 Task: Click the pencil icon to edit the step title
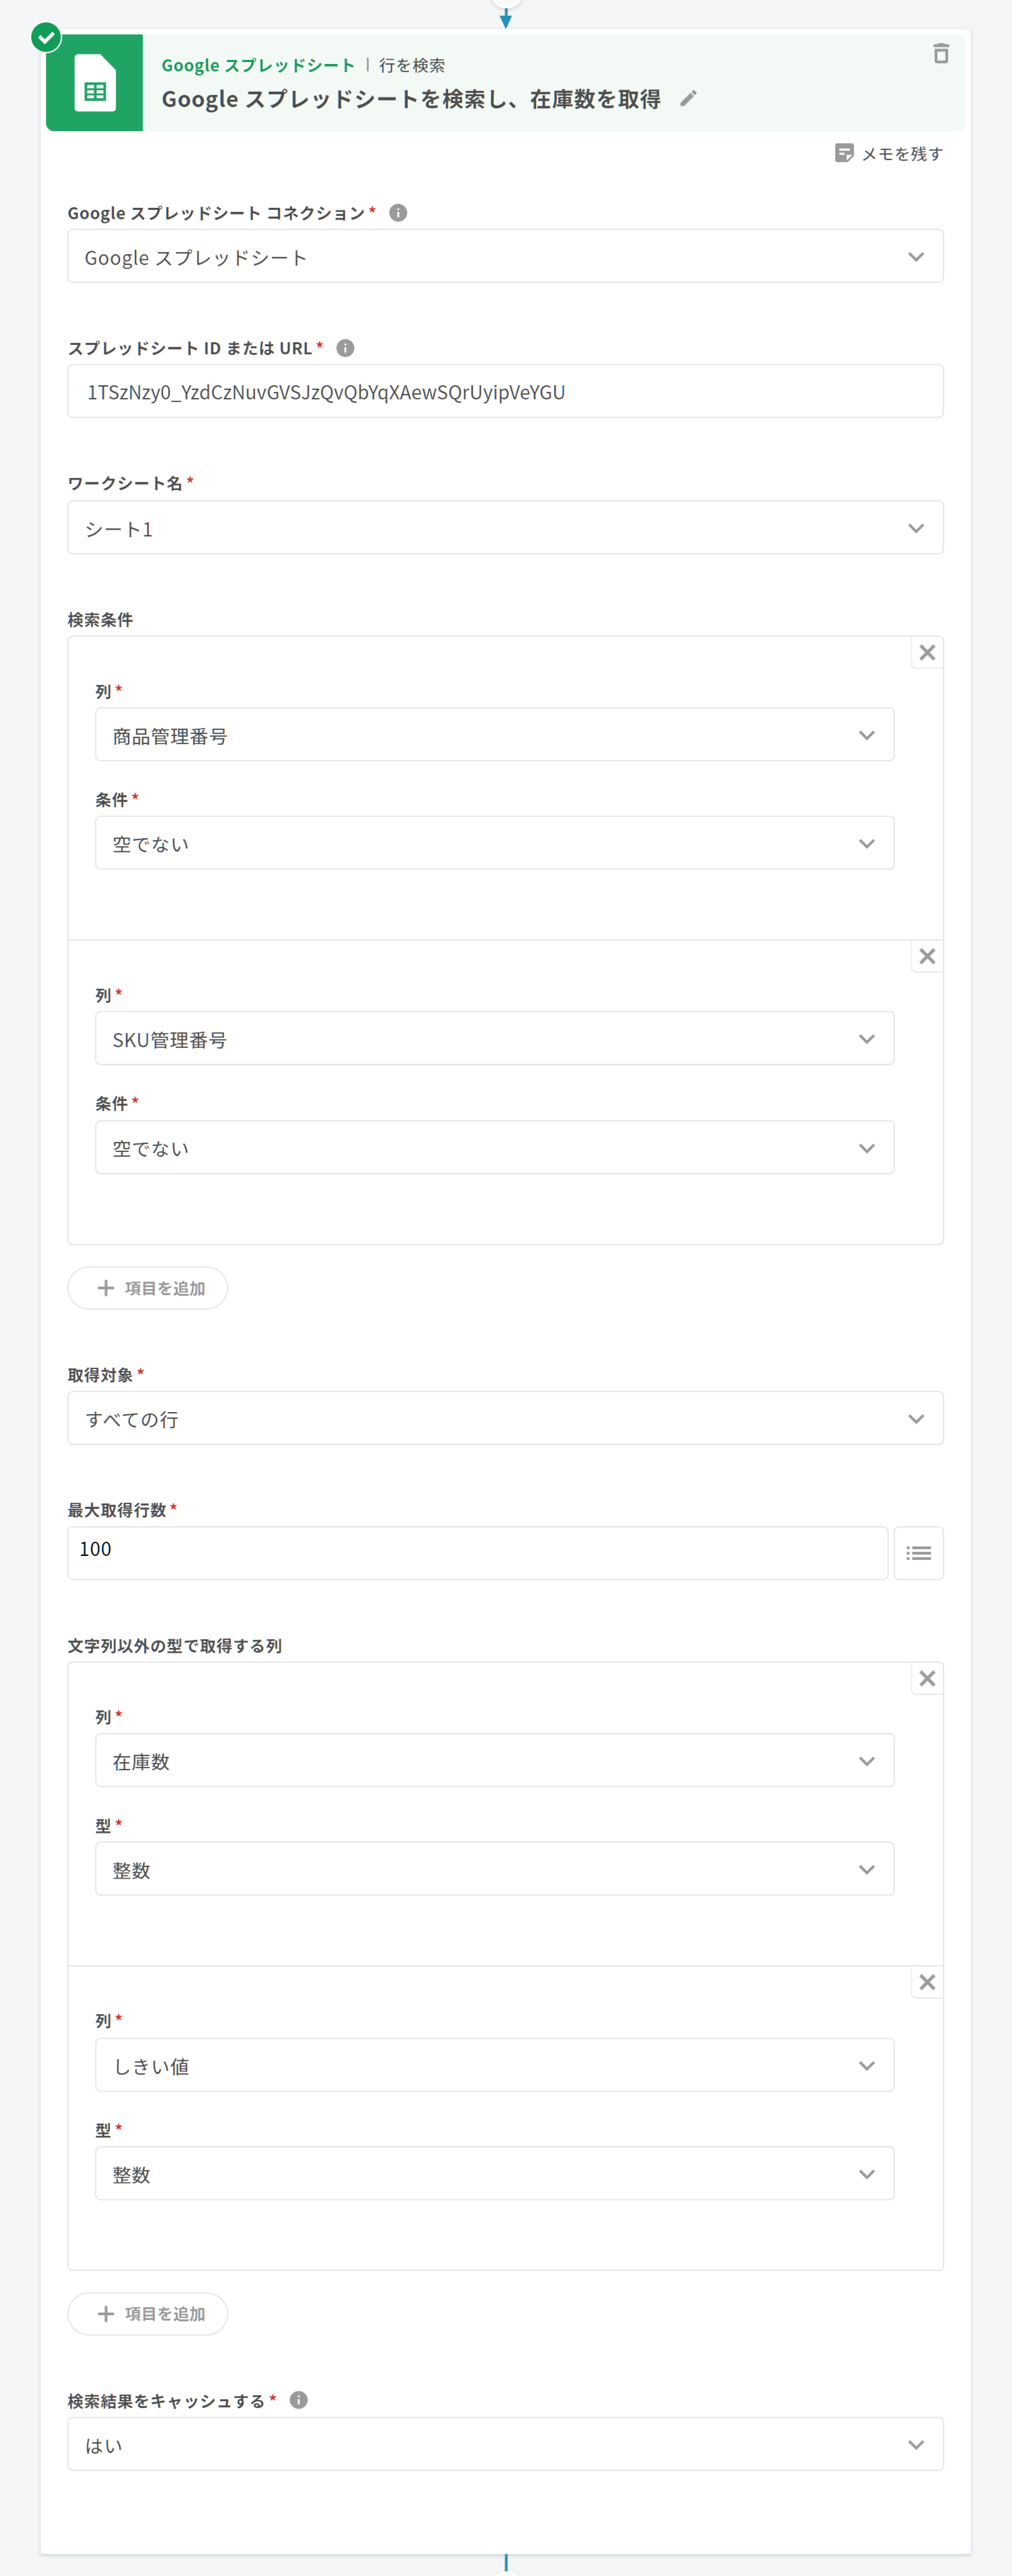click(x=688, y=98)
